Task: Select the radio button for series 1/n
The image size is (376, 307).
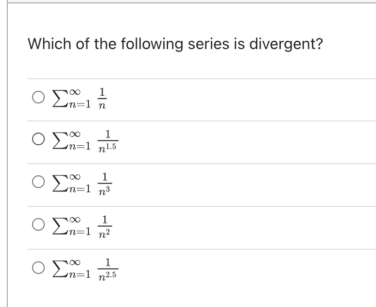Action: (x=38, y=97)
